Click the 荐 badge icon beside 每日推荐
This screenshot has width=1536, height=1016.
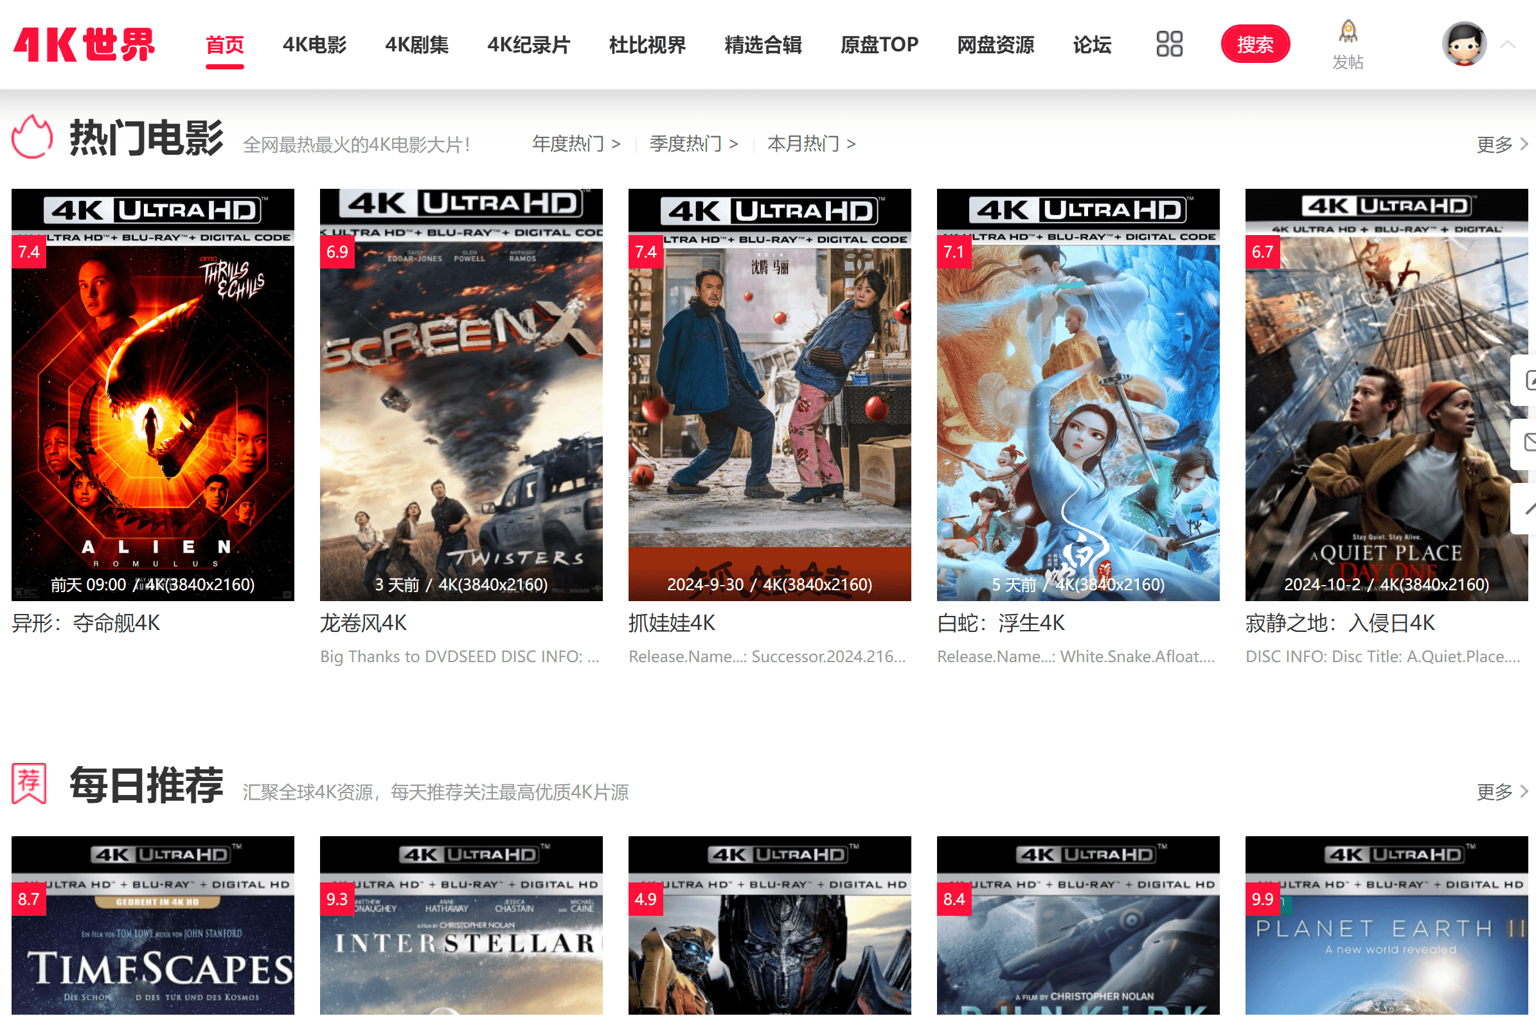29,784
